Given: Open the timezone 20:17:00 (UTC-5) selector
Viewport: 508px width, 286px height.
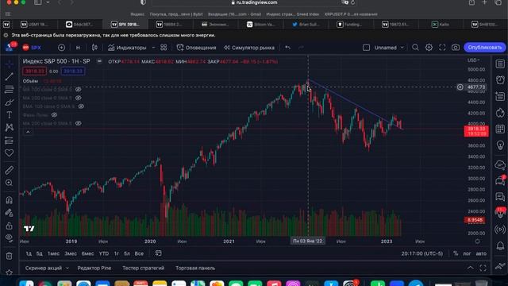Looking at the screenshot, I should click(421, 253).
